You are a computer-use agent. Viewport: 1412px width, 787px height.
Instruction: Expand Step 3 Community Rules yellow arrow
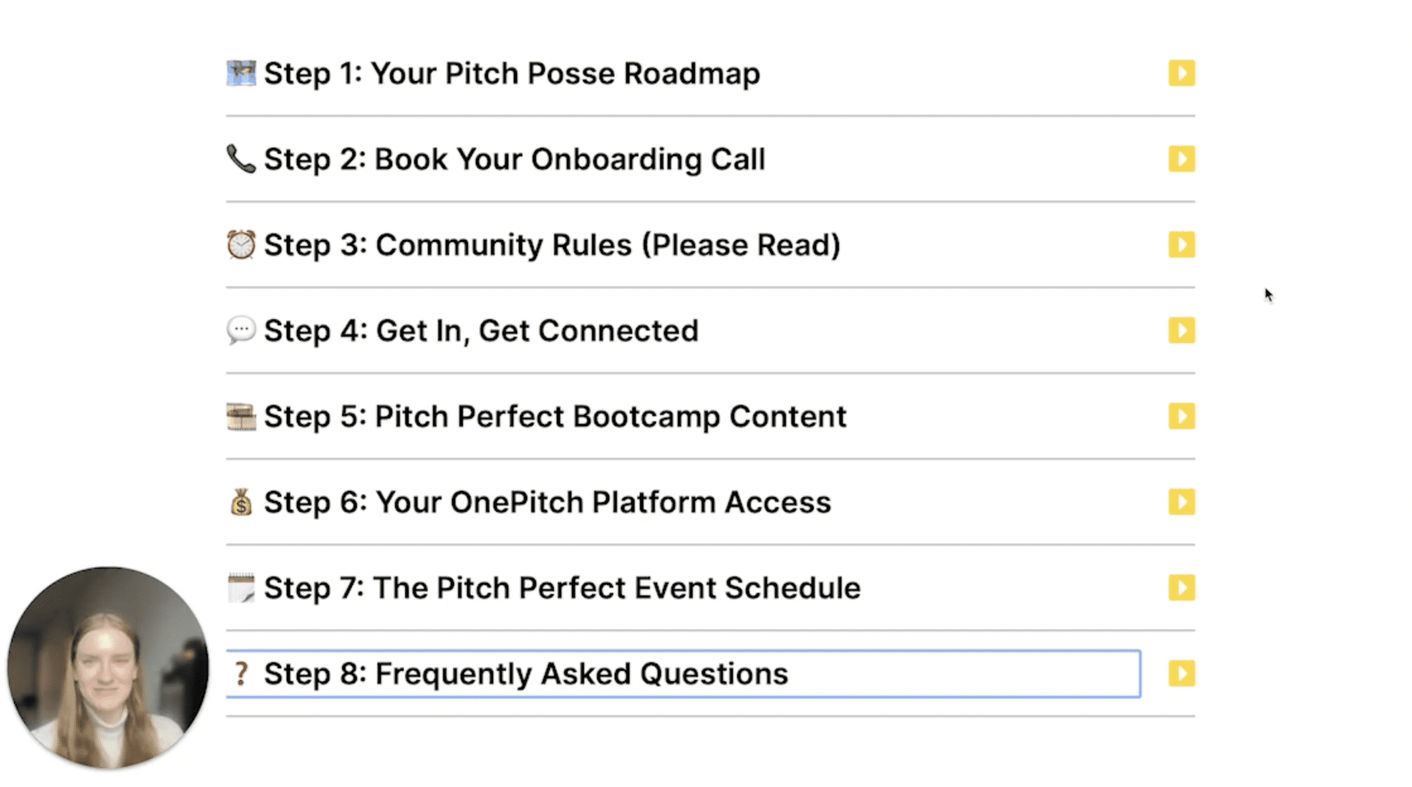click(1182, 245)
